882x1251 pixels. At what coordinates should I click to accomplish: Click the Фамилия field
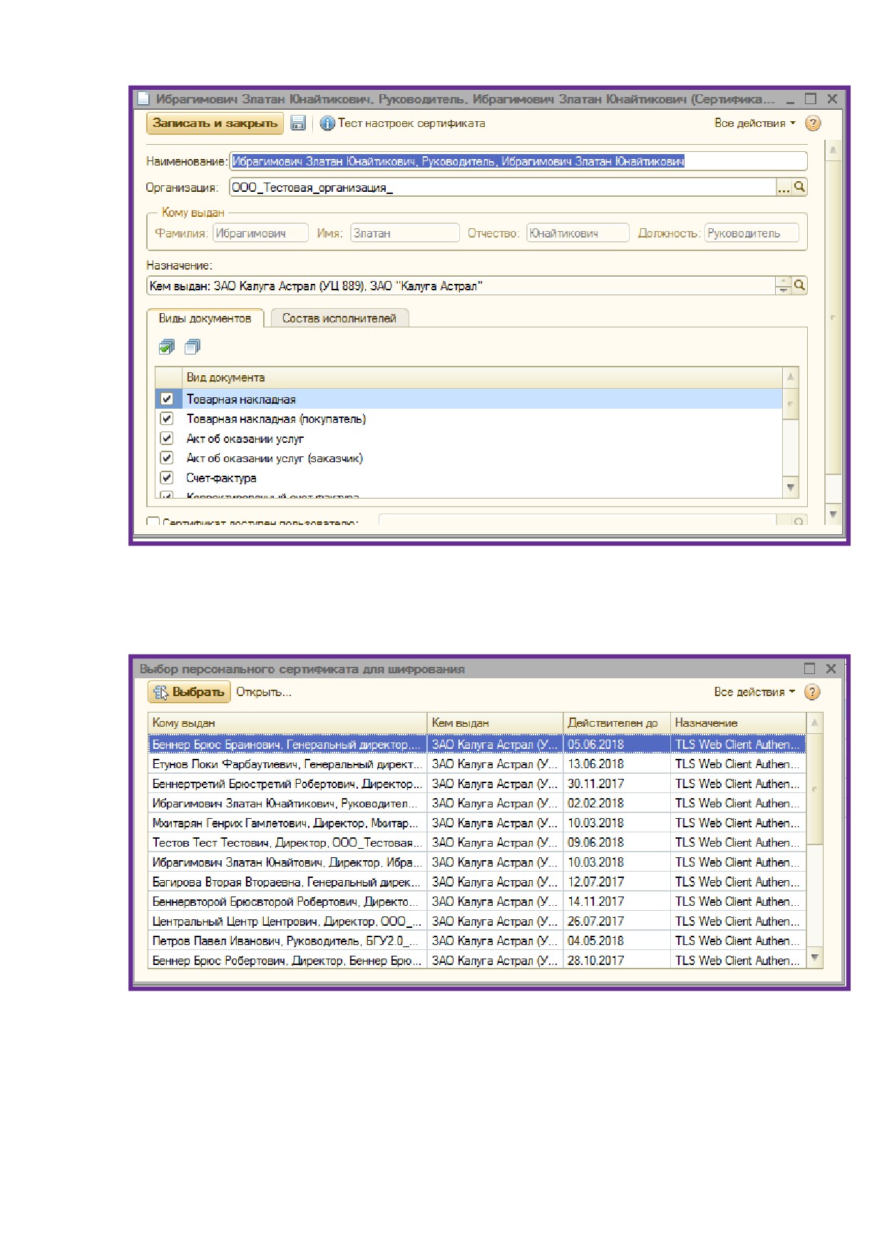pos(261,233)
